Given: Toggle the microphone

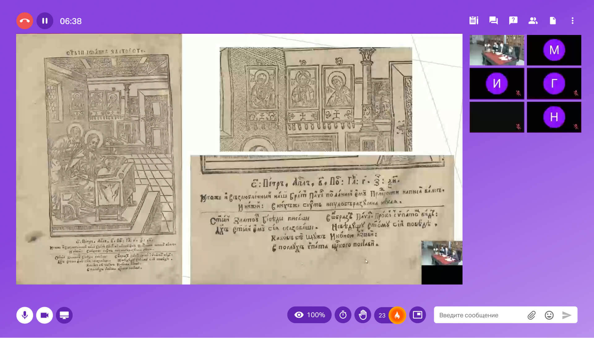Looking at the screenshot, I should (x=25, y=315).
